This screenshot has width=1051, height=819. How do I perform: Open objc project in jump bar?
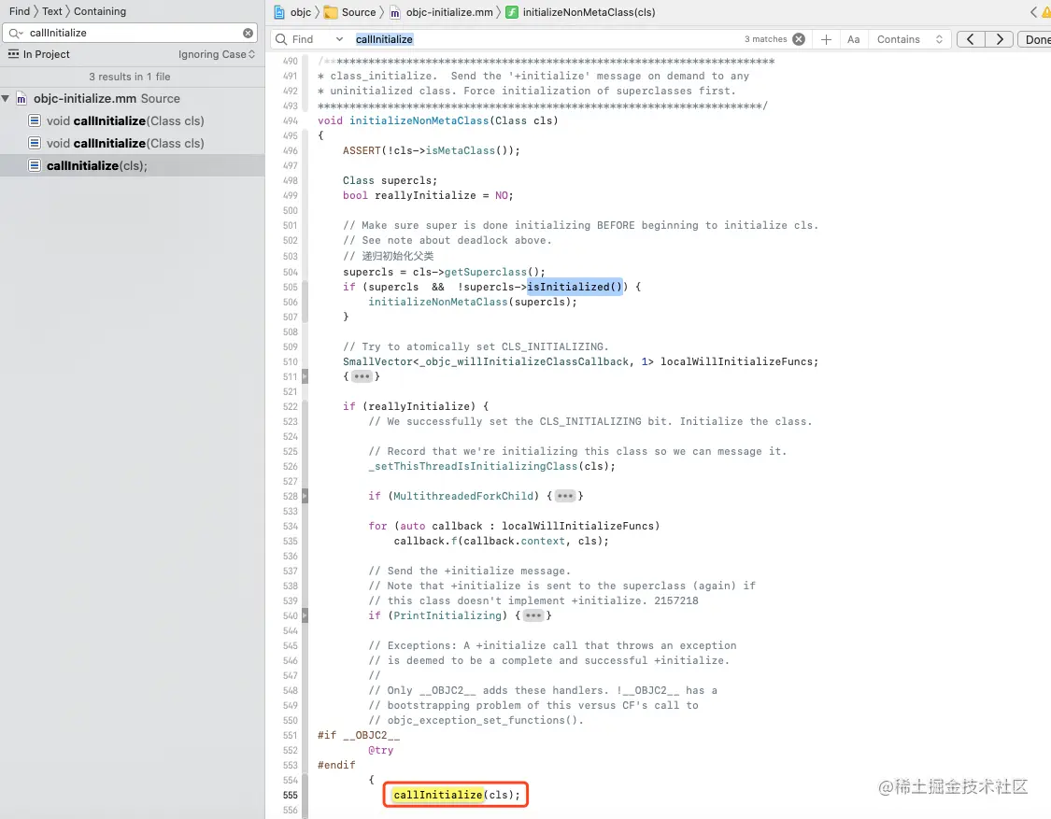[x=301, y=12]
